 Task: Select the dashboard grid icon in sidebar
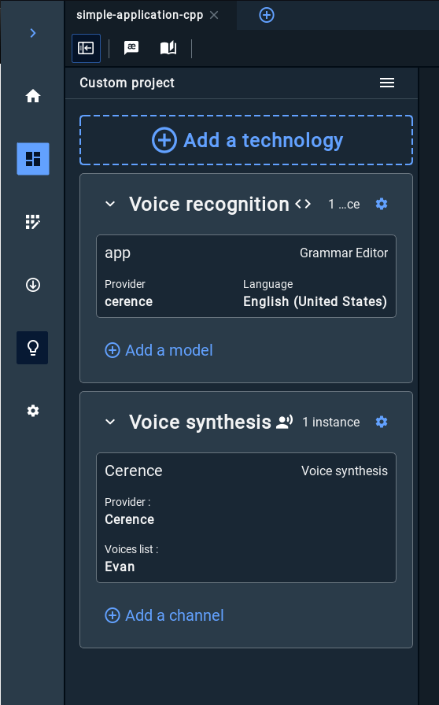(33, 159)
